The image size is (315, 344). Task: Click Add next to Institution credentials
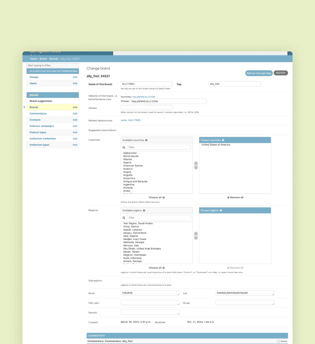point(75,139)
